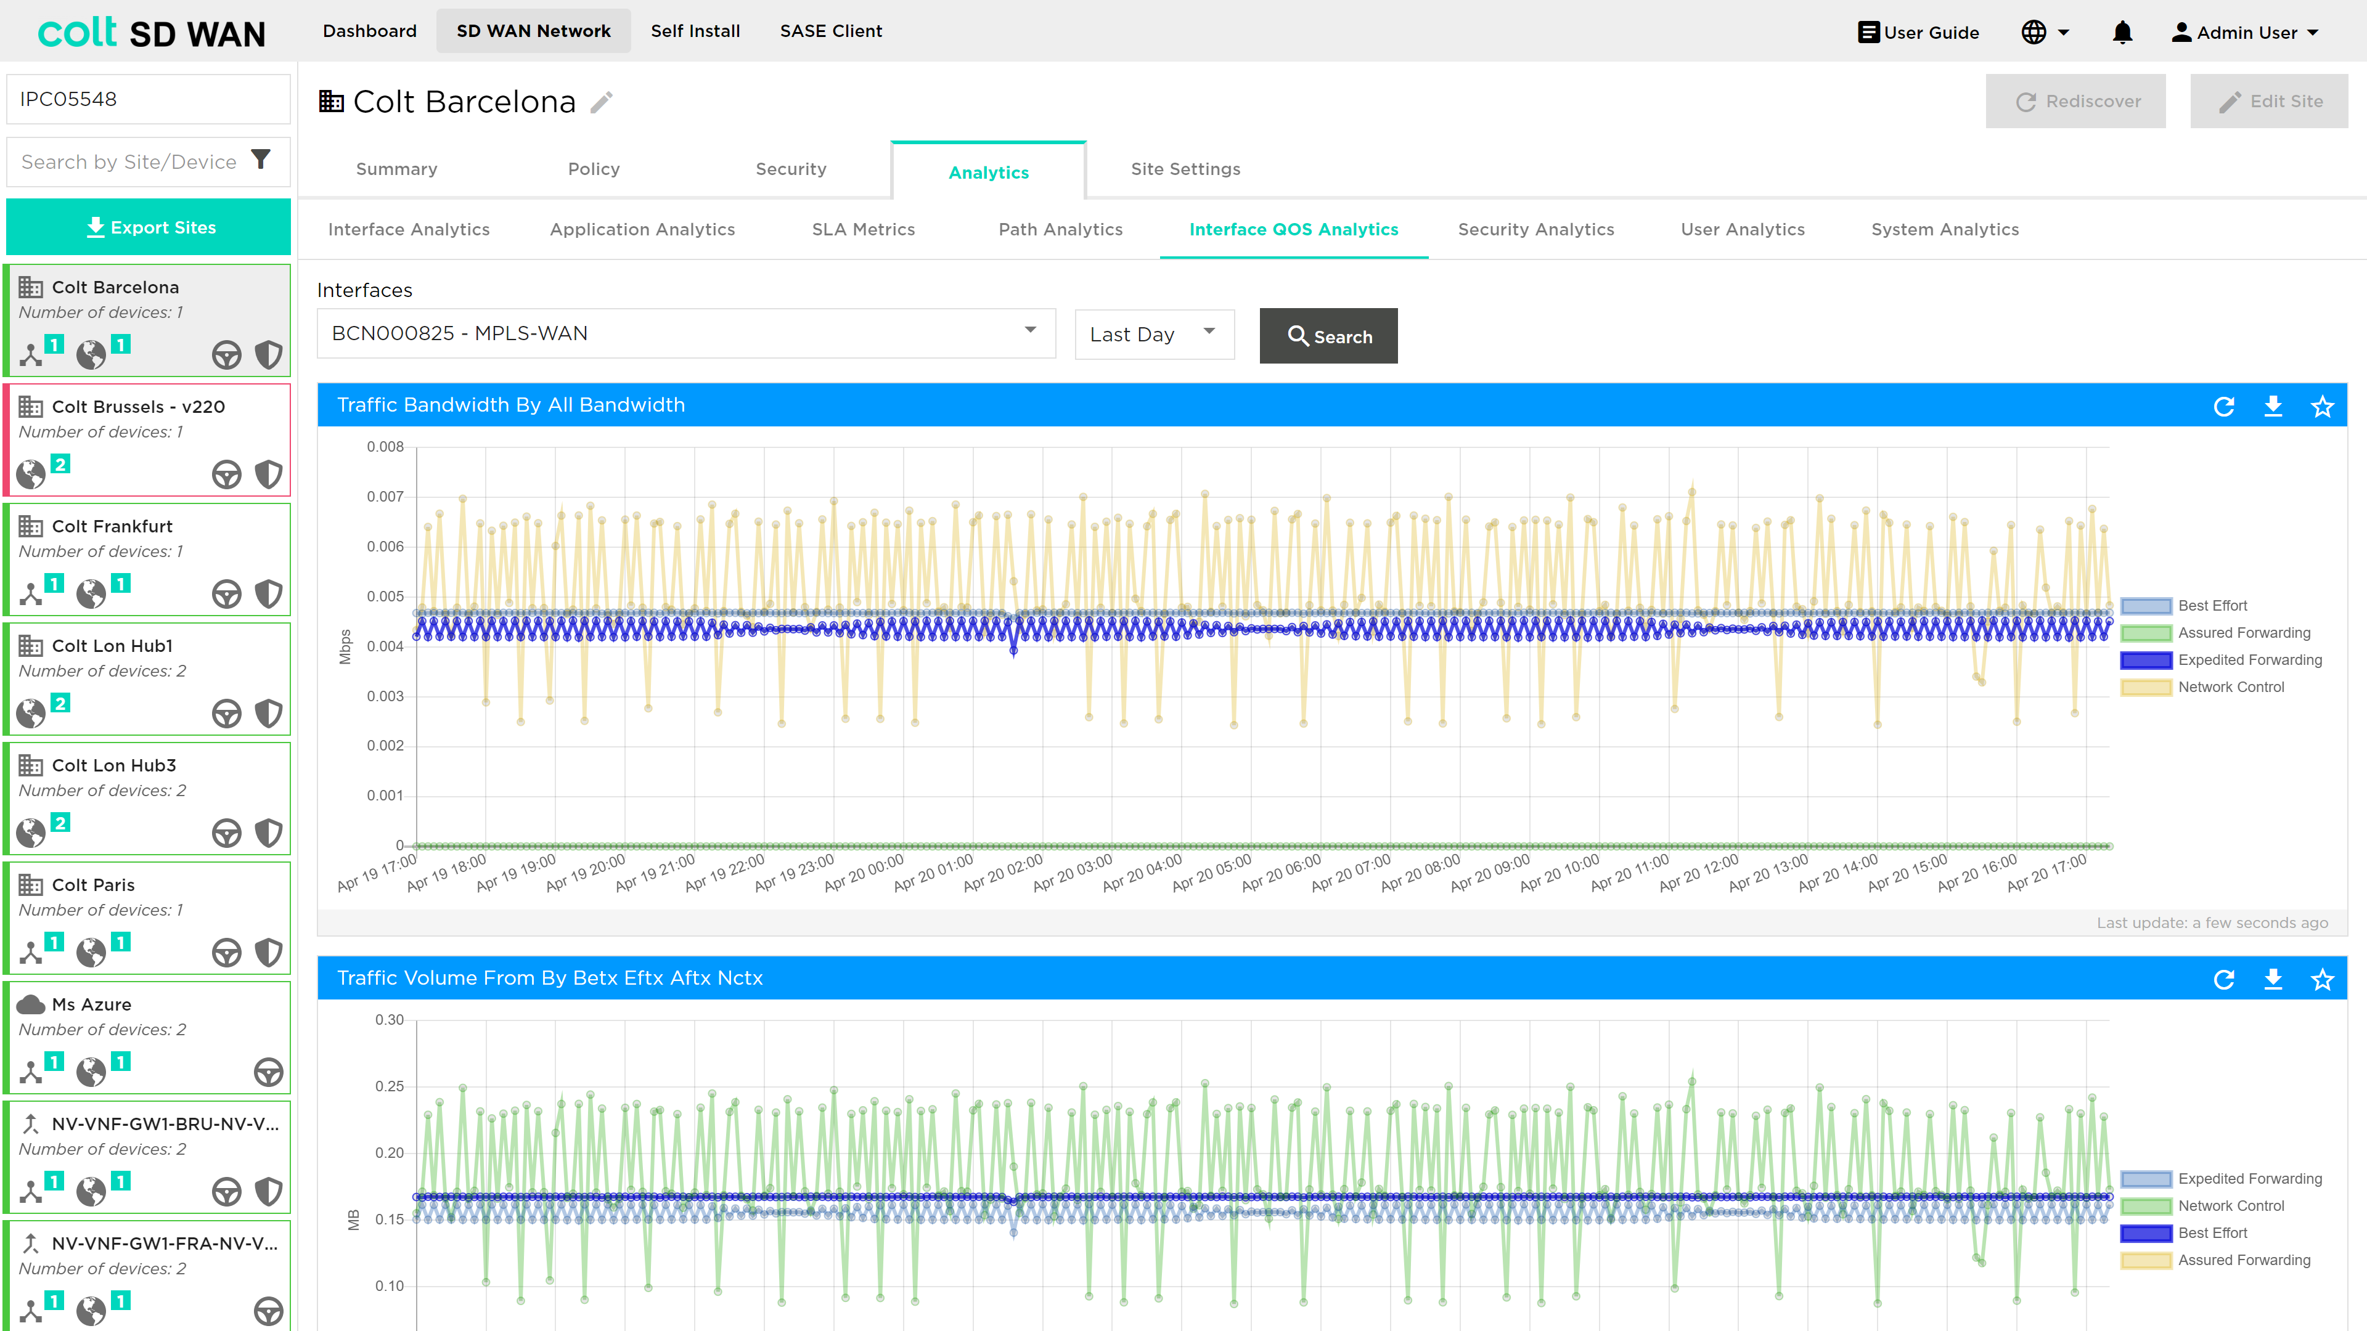Click the steering wheel icon on Colt Barcelona card
2367x1331 pixels.
(226, 354)
